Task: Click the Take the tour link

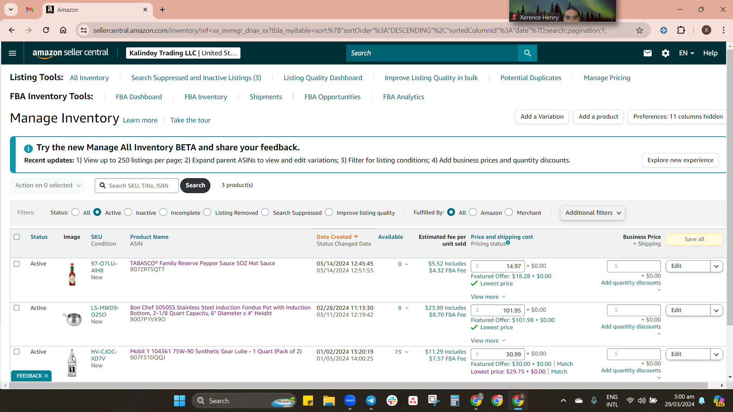Action: point(191,120)
